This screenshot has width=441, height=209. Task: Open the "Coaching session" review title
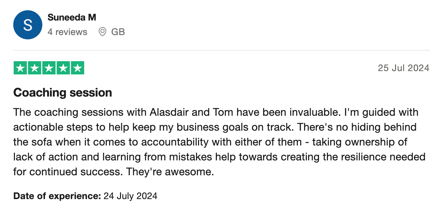(x=63, y=93)
